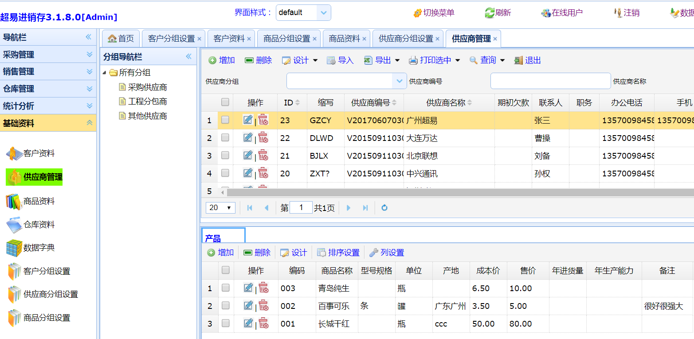Click the 刷新 refresh icon in header
The image size is (694, 339).
click(490, 13)
